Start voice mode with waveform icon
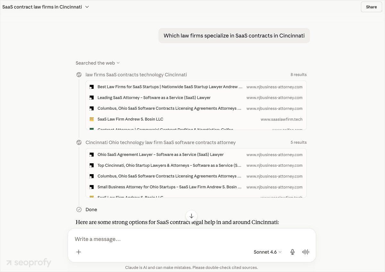The image size is (385, 272). point(306,252)
